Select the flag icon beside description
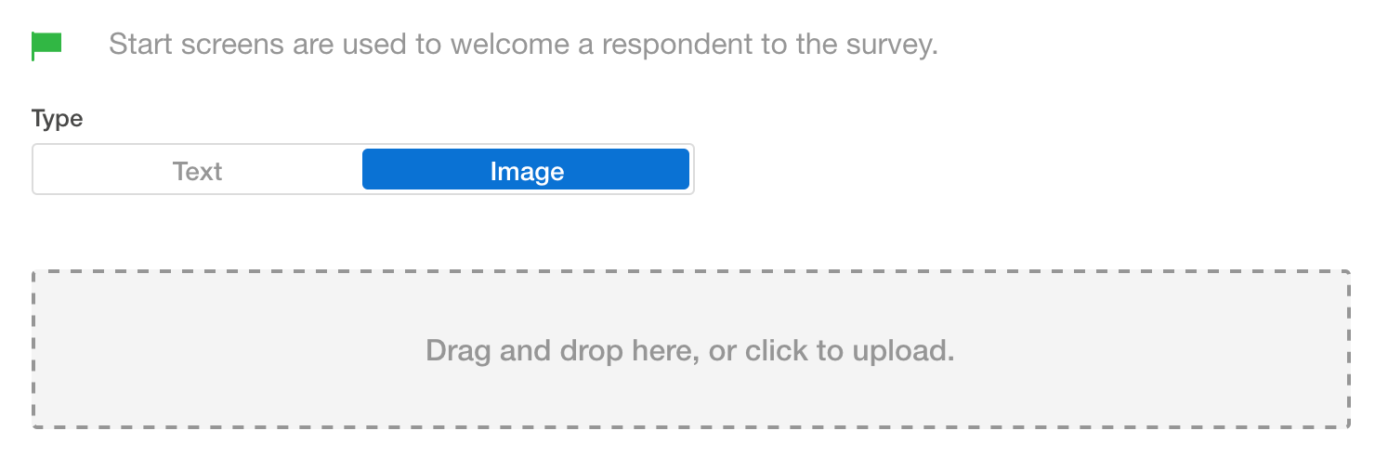The width and height of the screenshot is (1388, 470). 46,46
